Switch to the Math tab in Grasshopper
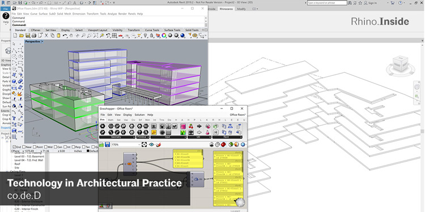 [110, 120]
